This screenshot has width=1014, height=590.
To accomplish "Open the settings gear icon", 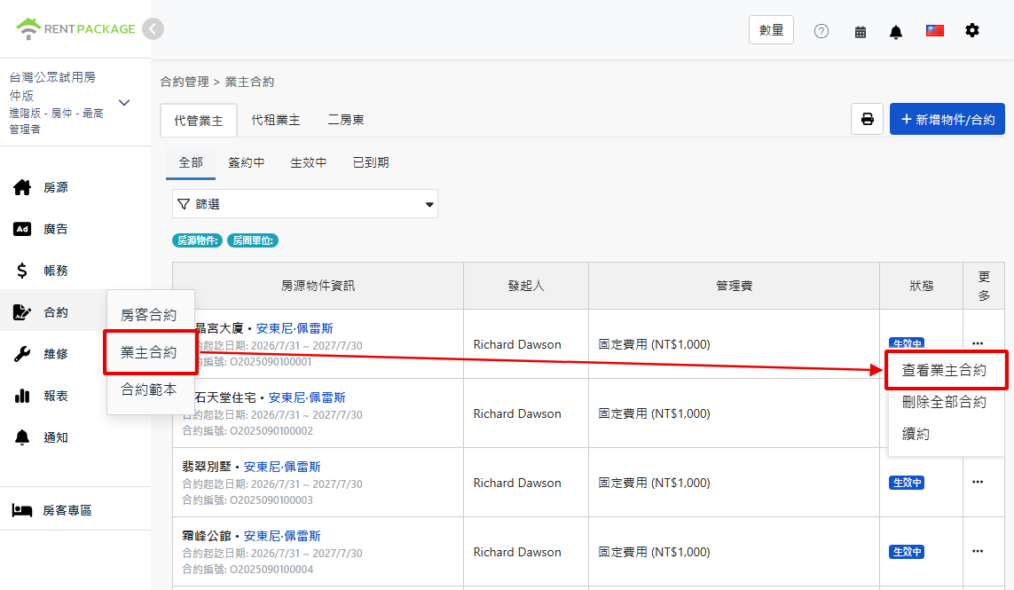I will coord(972,30).
